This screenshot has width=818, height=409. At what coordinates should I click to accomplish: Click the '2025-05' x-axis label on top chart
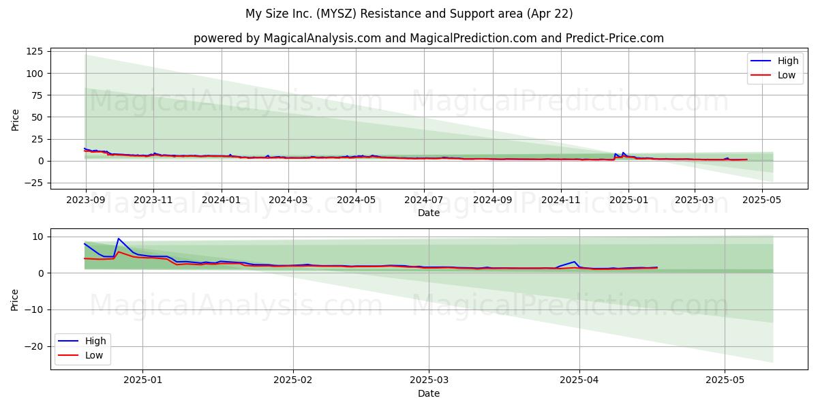point(762,201)
